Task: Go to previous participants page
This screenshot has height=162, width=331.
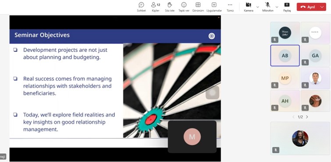Action: pyautogui.click(x=293, y=117)
